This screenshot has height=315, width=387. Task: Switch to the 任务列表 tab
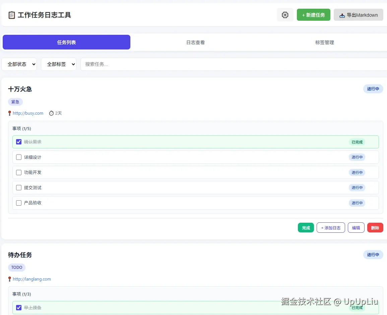pyautogui.click(x=66, y=42)
